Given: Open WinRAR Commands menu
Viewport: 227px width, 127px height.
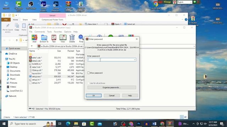Looking at the screenshot, I should pyautogui.click(x=40, y=32).
